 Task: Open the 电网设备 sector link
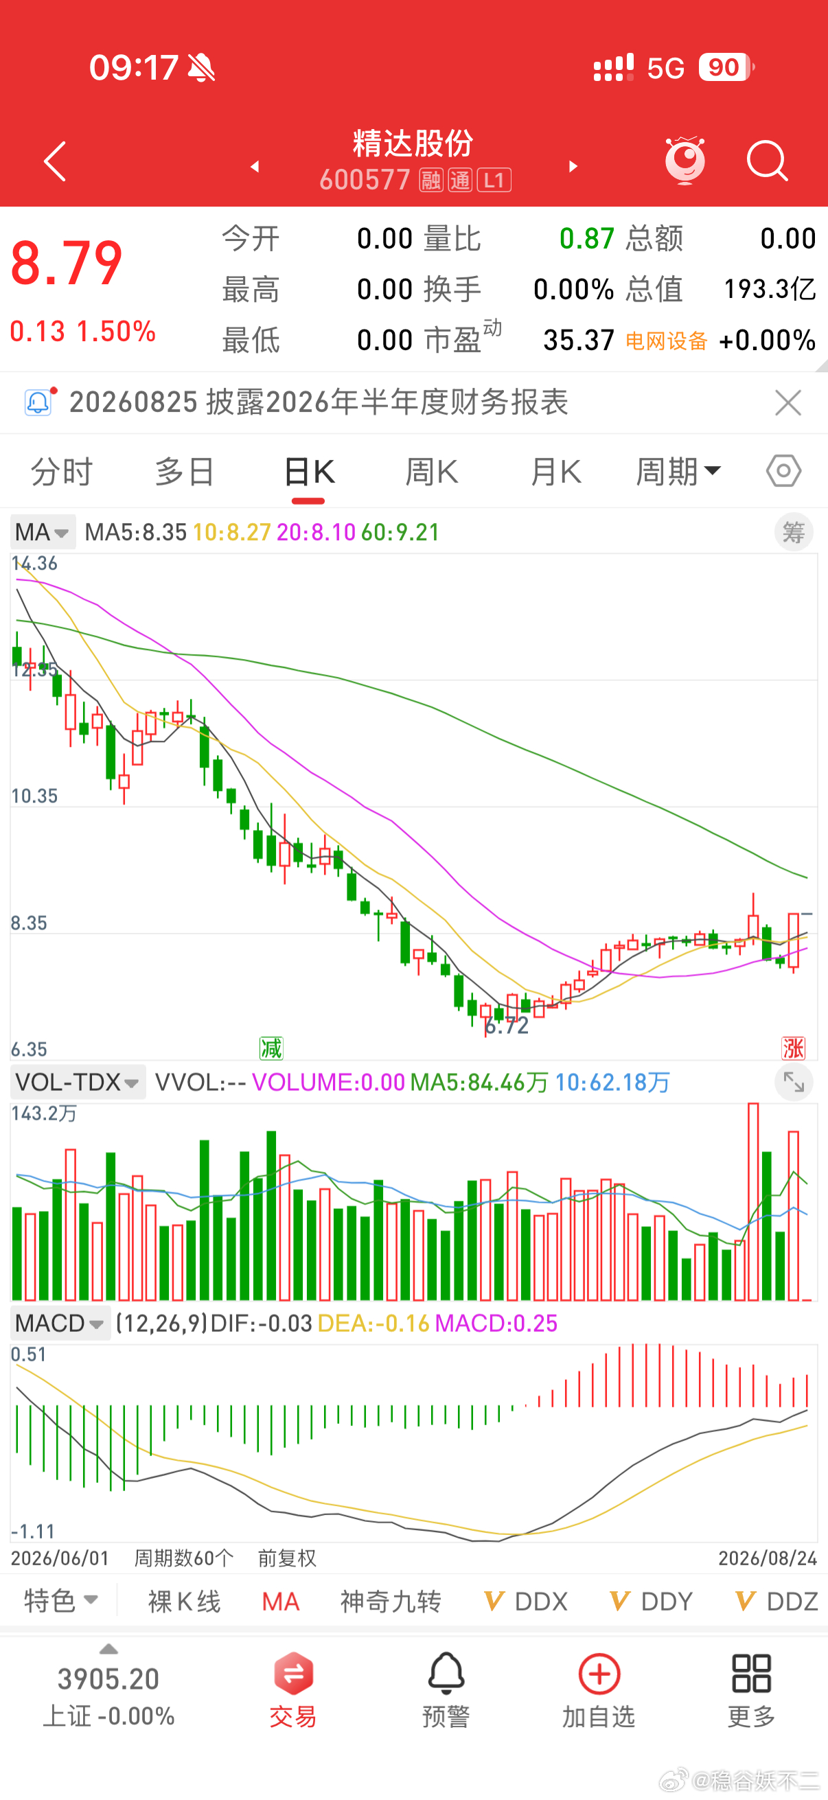pos(666,341)
